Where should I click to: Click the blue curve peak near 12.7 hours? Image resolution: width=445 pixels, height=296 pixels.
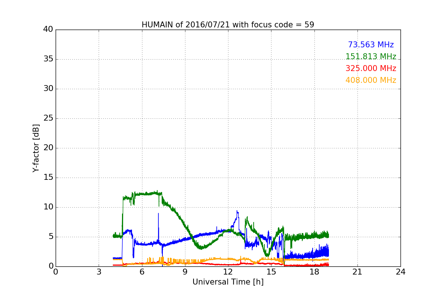click(x=237, y=212)
